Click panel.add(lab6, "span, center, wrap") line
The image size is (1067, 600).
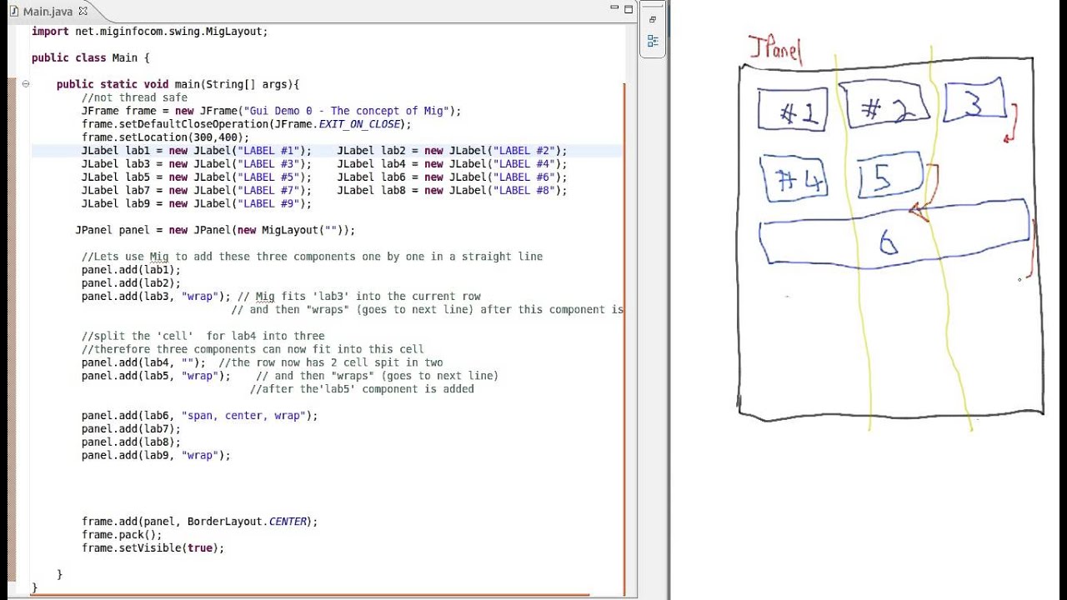[x=199, y=416]
